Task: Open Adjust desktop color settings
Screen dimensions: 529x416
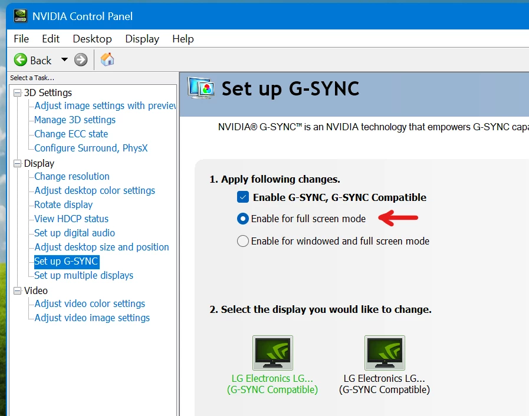Action: coord(95,190)
